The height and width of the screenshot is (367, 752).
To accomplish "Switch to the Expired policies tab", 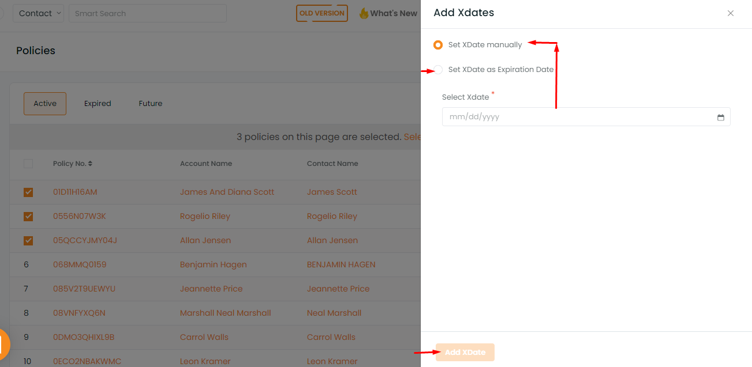I will tap(98, 104).
